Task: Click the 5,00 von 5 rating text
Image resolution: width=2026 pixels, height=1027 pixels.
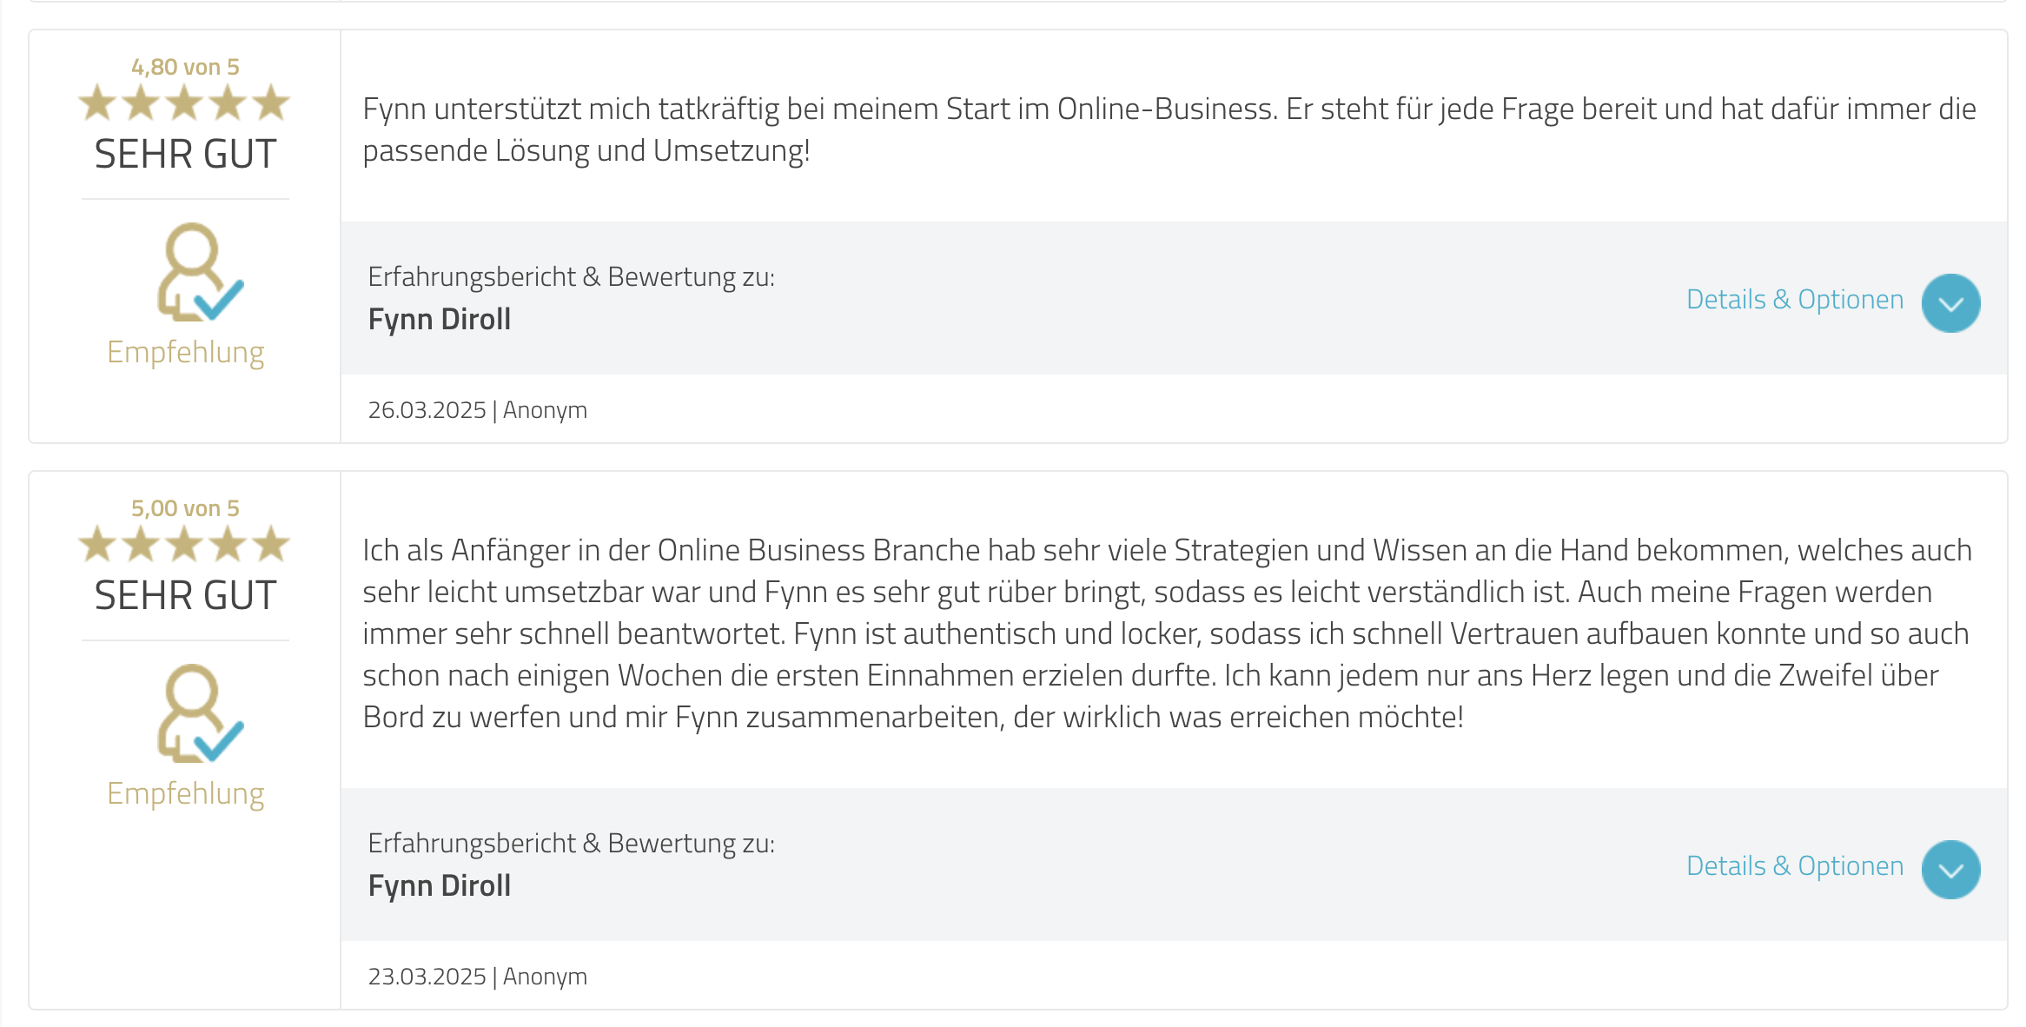Action: [x=185, y=508]
